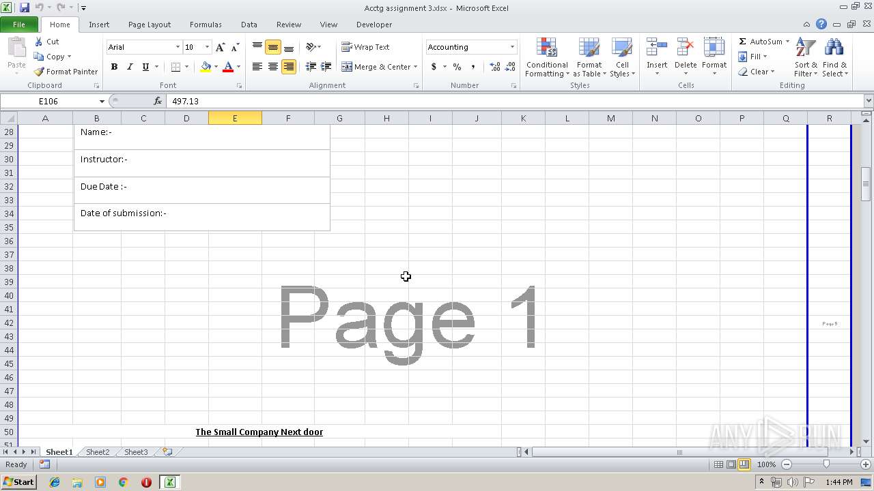This screenshot has height=491, width=874.
Task: Click Zoom In plus button
Action: pos(865,464)
